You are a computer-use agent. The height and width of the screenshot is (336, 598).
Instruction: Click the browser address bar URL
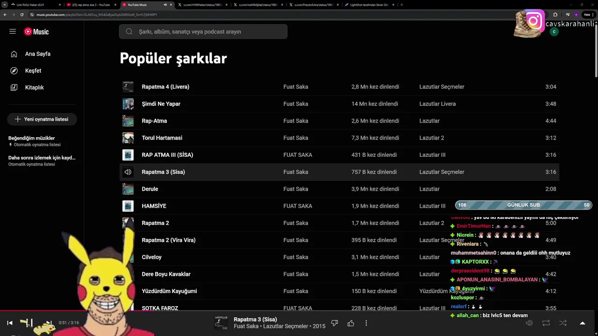point(96,14)
